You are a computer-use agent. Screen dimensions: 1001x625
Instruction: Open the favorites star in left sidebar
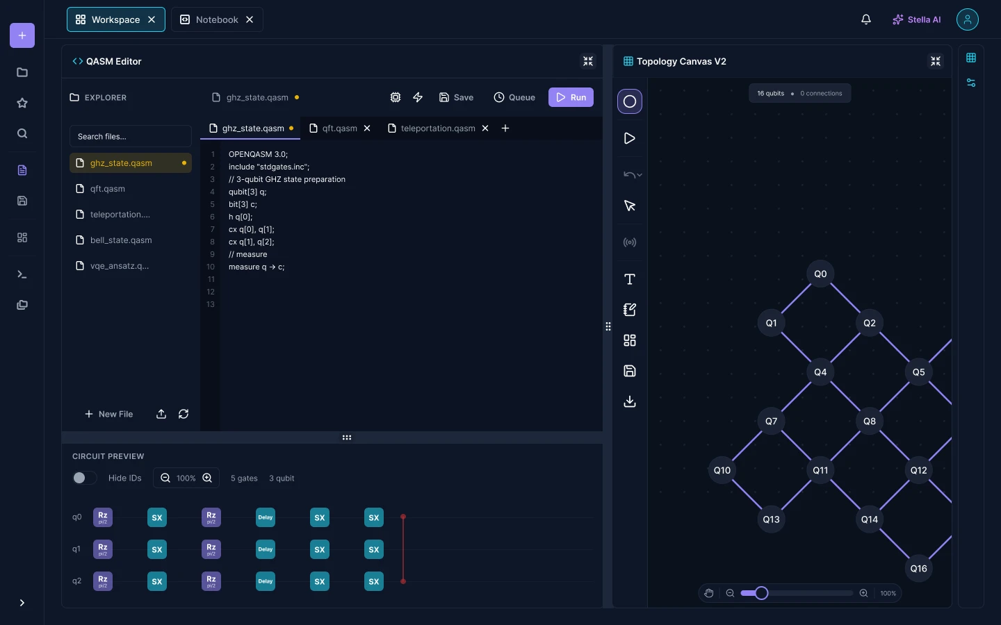[x=22, y=103]
